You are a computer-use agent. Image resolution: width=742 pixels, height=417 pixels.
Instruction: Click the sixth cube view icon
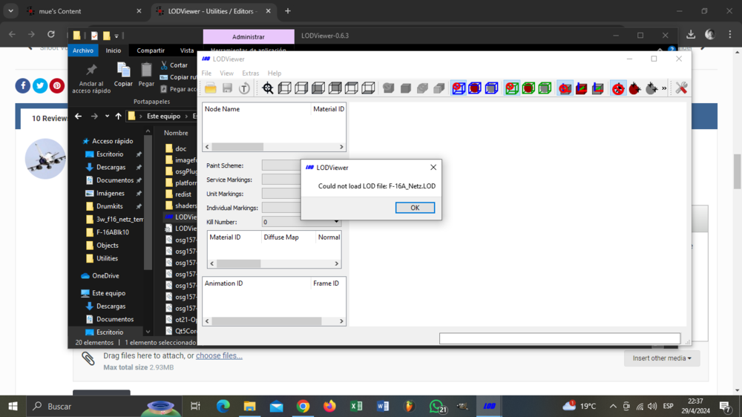pyautogui.click(x=368, y=88)
